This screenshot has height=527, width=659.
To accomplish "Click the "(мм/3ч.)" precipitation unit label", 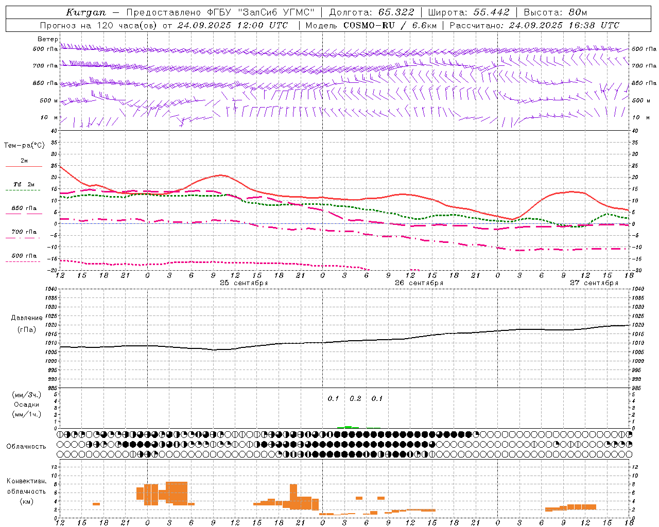I will pos(27,395).
